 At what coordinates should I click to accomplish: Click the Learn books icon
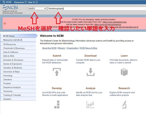(x=124, y=72)
